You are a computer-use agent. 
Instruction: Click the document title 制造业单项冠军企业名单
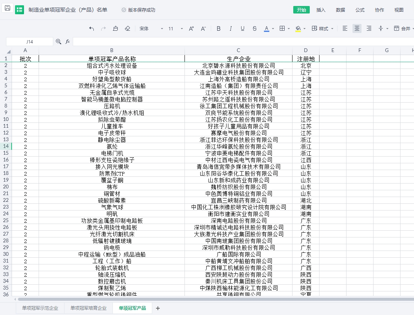[x=68, y=10]
